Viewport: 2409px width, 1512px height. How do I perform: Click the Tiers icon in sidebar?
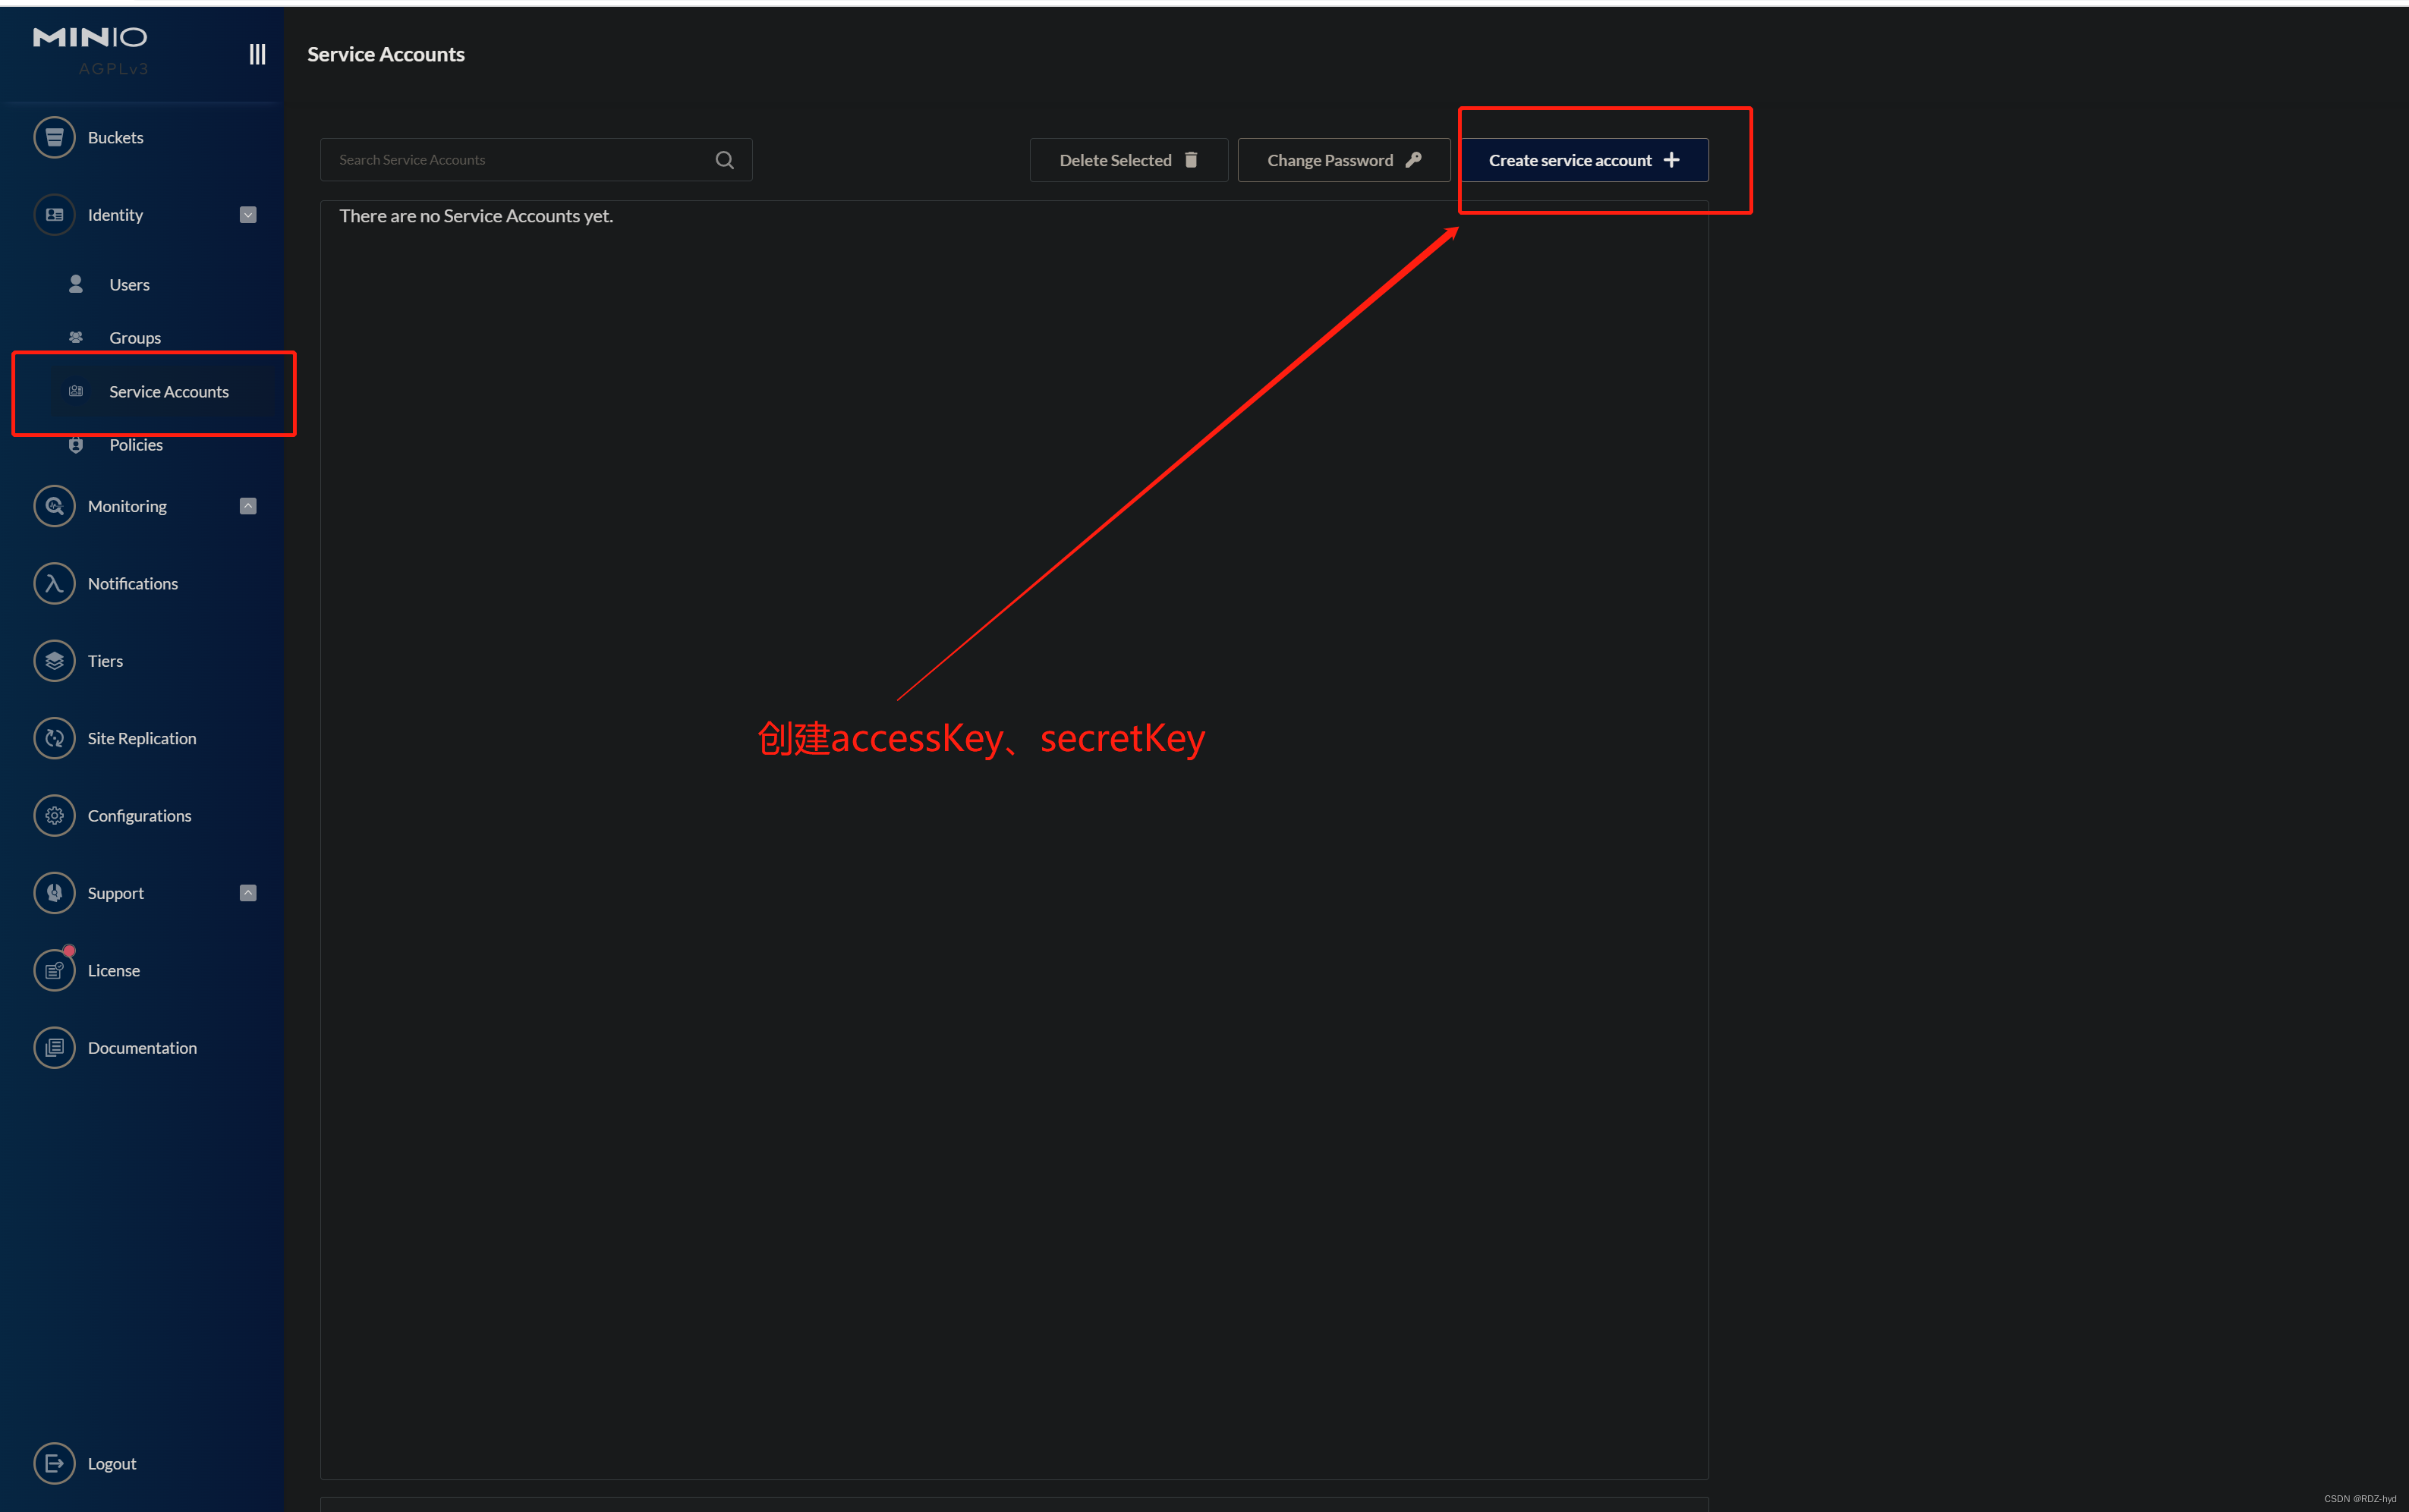(x=52, y=659)
